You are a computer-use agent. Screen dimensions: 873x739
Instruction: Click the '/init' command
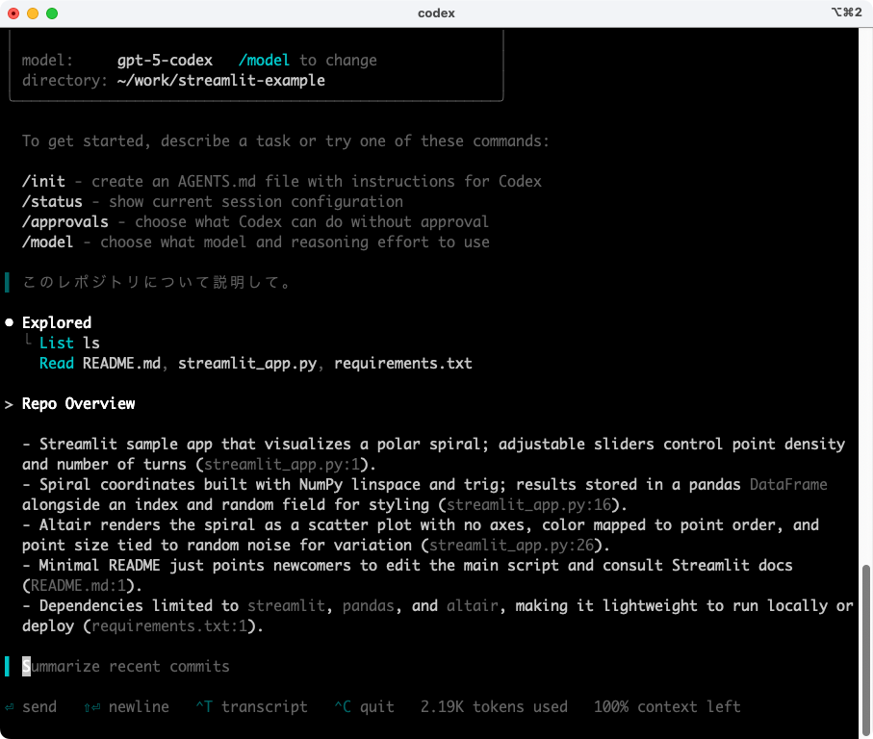tap(43, 182)
